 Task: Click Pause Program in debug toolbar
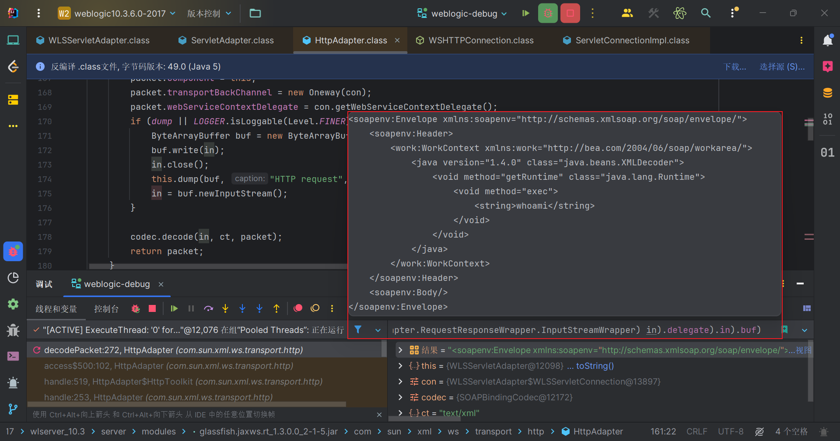pos(191,308)
